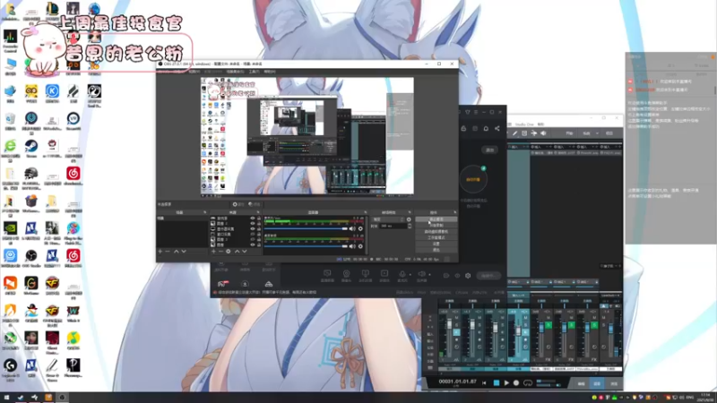Image resolution: width=717 pixels, height=403 pixels.
Task: Click Studio One transport play button
Action: [506, 383]
